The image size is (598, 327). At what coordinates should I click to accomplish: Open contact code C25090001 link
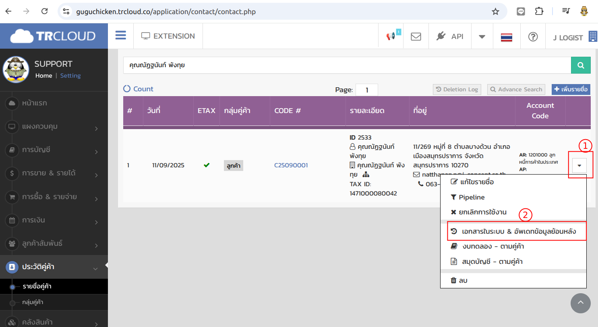coord(291,165)
